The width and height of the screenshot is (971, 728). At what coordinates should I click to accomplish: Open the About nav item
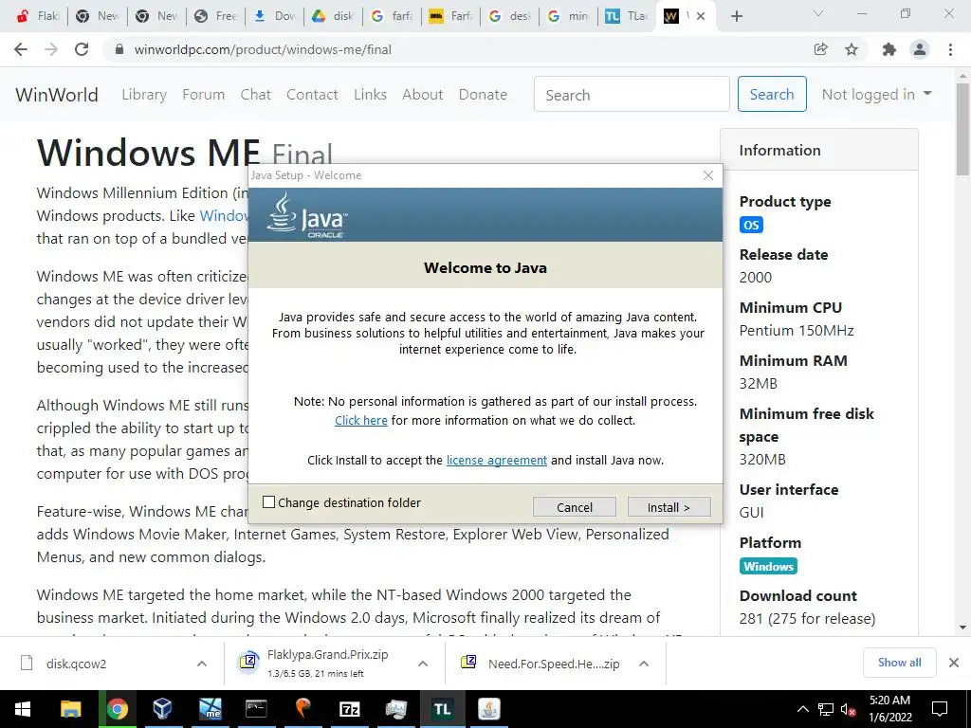click(422, 95)
